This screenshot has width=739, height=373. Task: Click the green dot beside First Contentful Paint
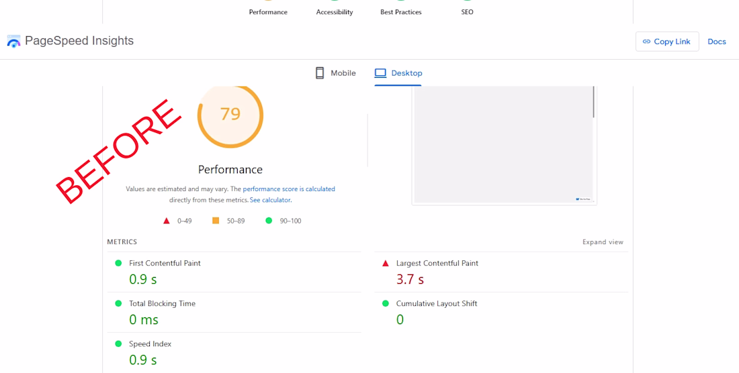click(x=118, y=264)
